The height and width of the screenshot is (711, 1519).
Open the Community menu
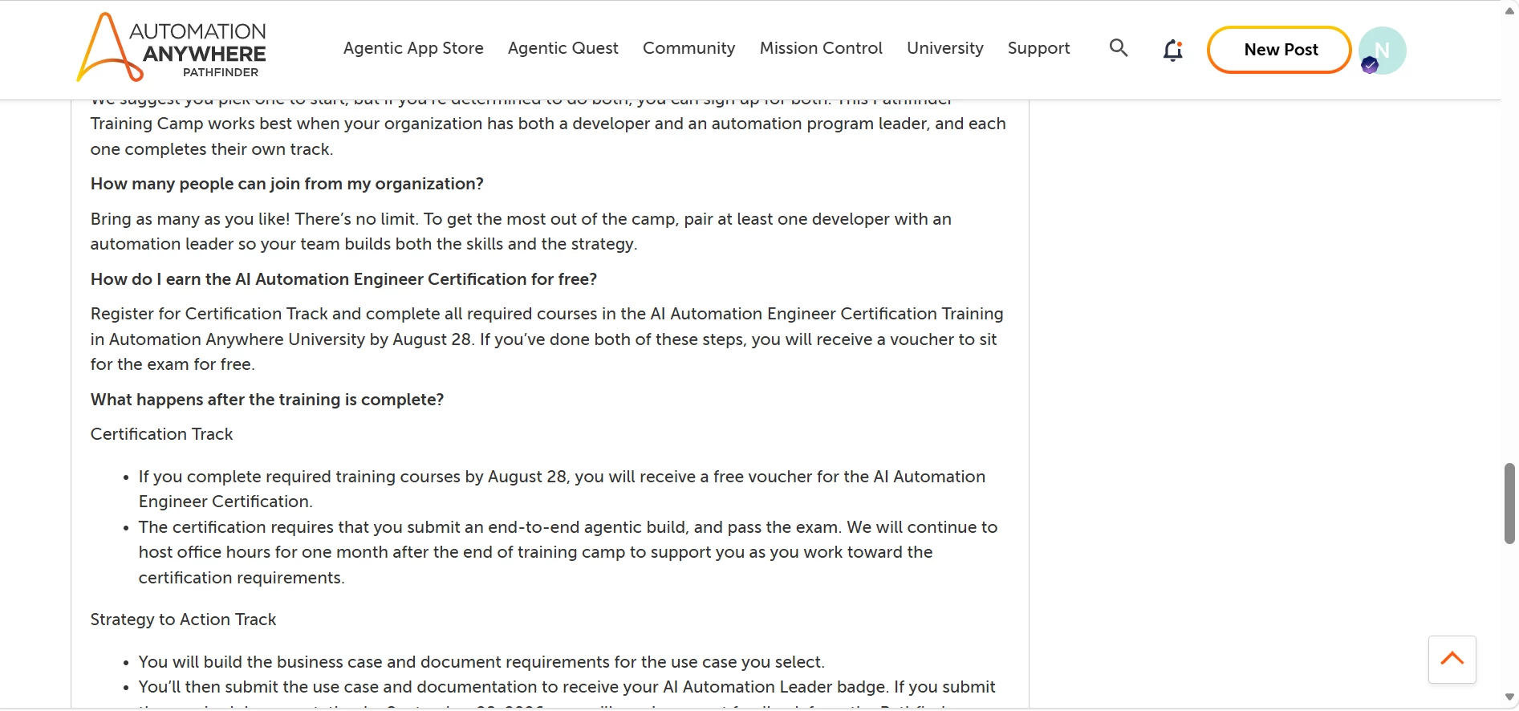[x=689, y=48]
